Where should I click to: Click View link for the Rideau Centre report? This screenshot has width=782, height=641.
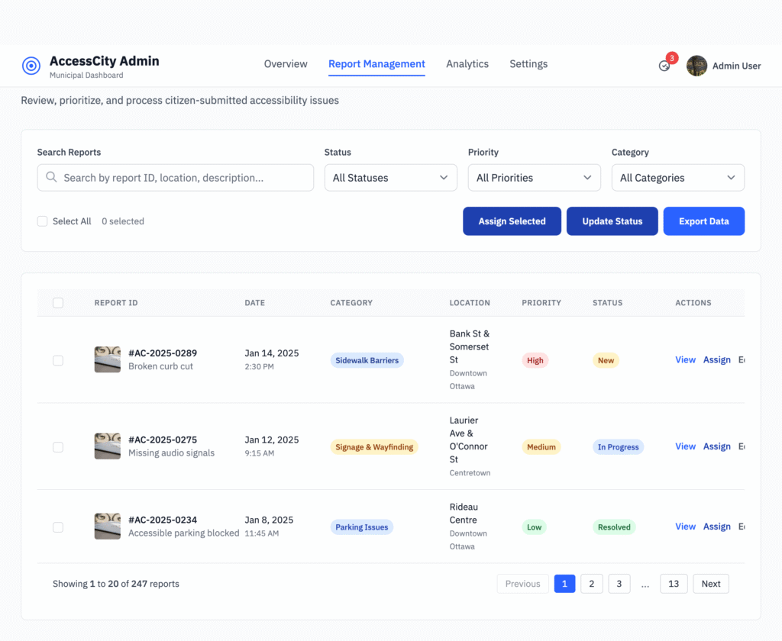pyautogui.click(x=685, y=527)
